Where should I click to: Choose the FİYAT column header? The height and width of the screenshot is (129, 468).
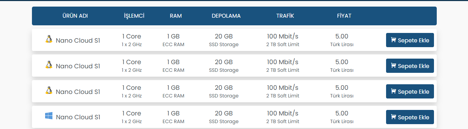coord(344,16)
